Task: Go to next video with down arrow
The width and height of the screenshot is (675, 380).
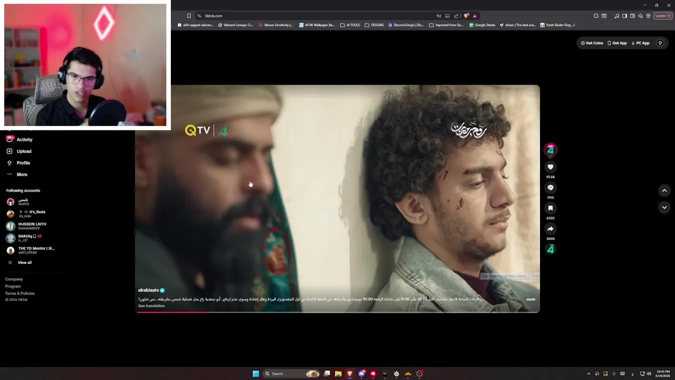Action: point(664,207)
